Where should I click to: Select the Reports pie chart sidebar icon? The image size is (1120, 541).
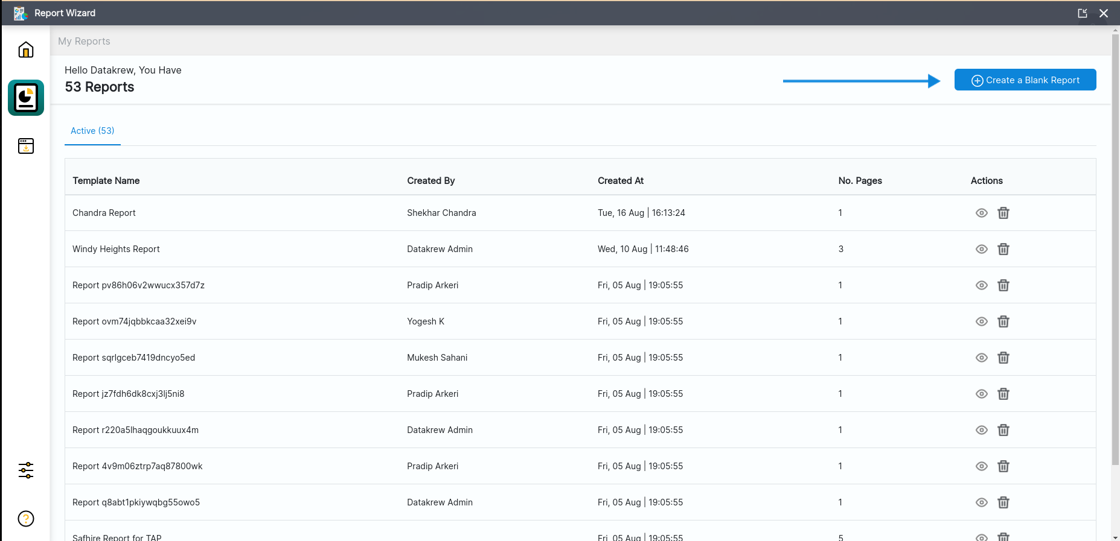click(x=26, y=98)
